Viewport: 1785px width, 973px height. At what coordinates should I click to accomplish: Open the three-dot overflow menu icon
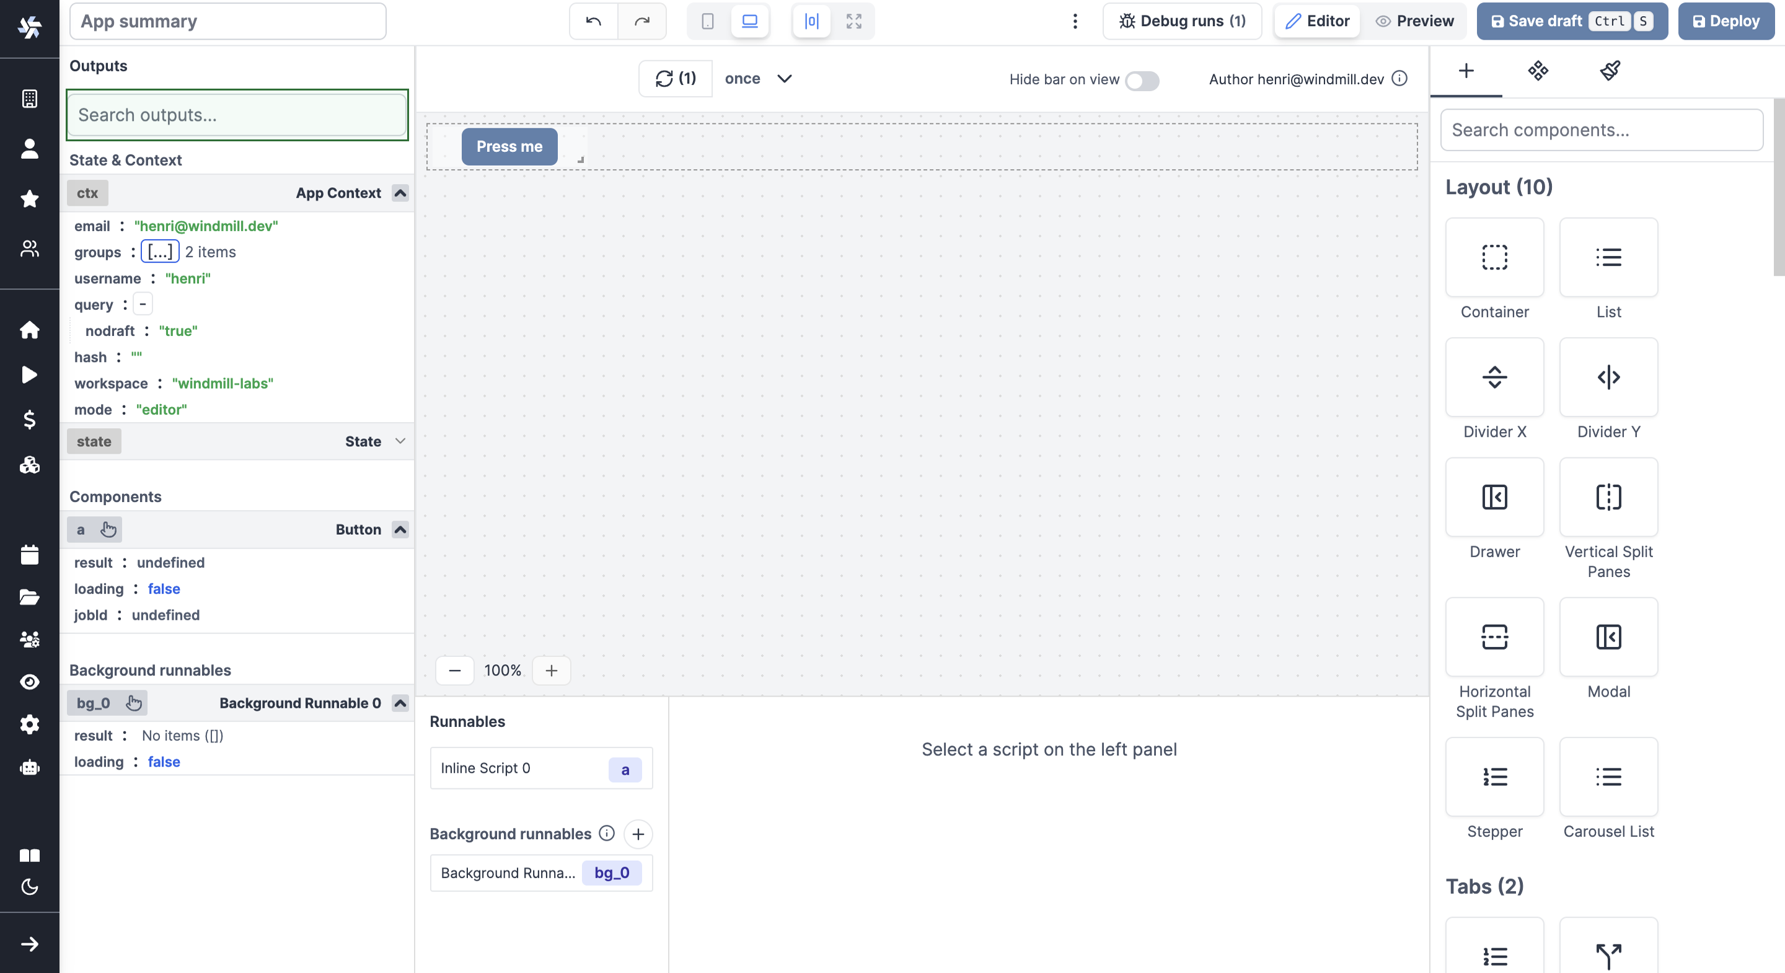1075,20
